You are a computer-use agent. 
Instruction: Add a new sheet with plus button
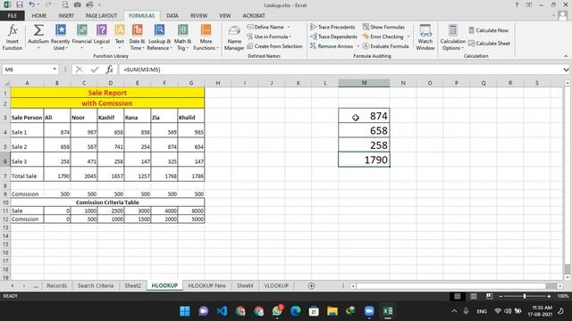(x=311, y=285)
